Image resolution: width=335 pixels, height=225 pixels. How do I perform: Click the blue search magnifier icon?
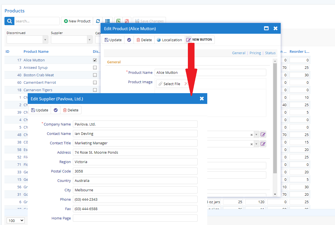[x=9, y=21]
